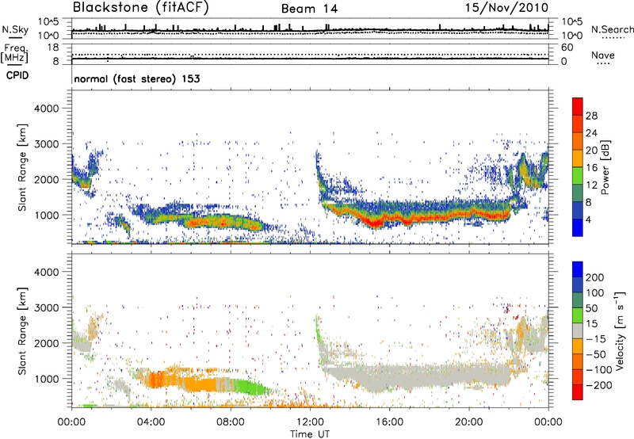
Task: Click the 'N.Sky' legend label
Action: (15, 29)
